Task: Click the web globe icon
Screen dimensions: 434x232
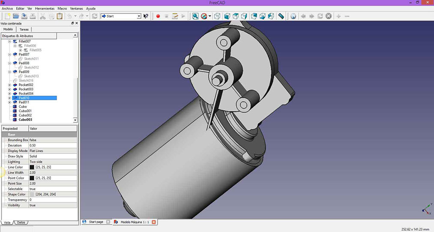Action: point(293,16)
